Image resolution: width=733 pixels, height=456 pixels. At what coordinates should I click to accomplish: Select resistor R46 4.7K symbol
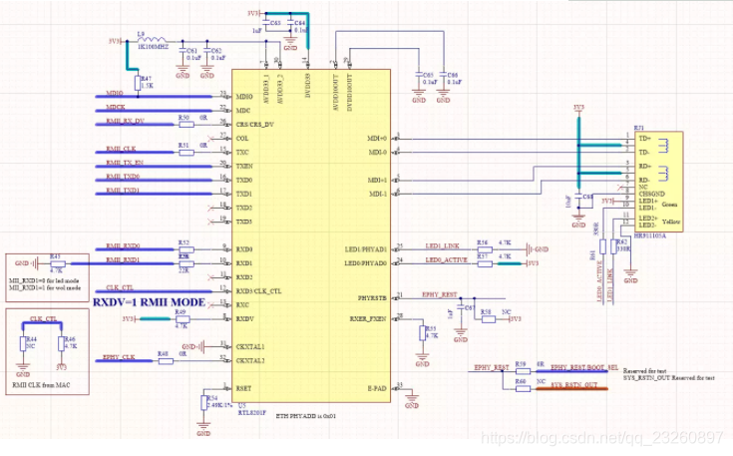61,344
